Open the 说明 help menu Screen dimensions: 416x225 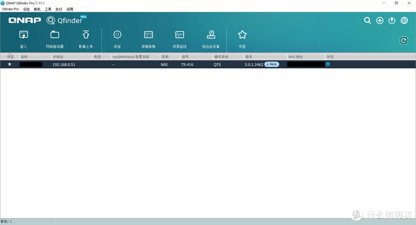tap(69, 9)
